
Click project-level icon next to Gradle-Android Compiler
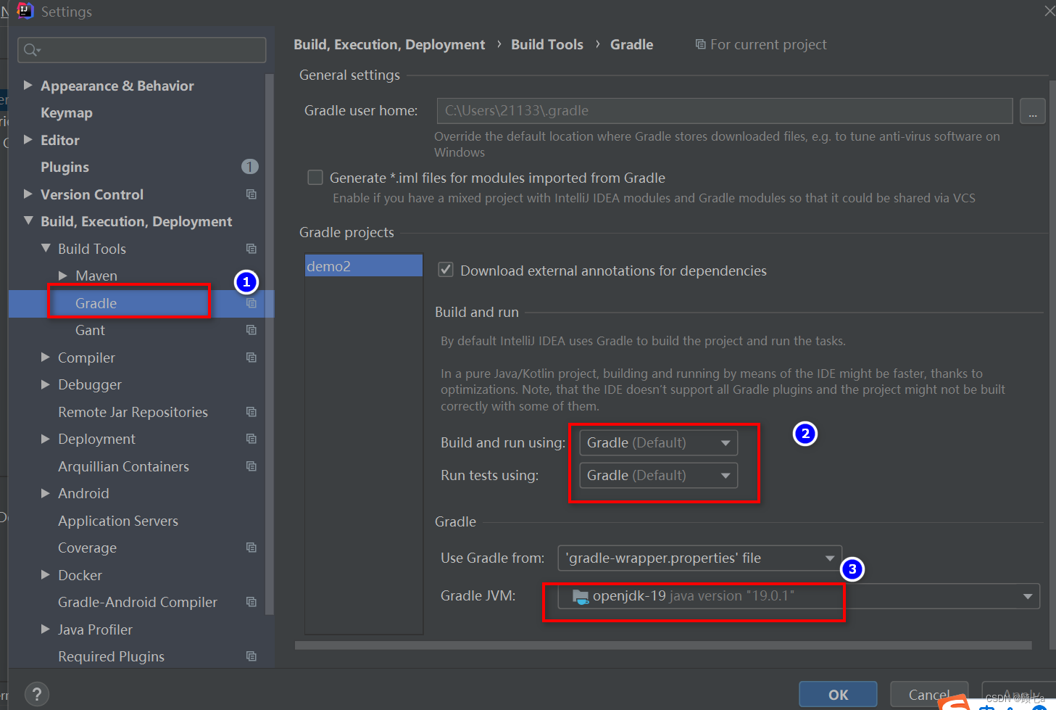pos(251,602)
